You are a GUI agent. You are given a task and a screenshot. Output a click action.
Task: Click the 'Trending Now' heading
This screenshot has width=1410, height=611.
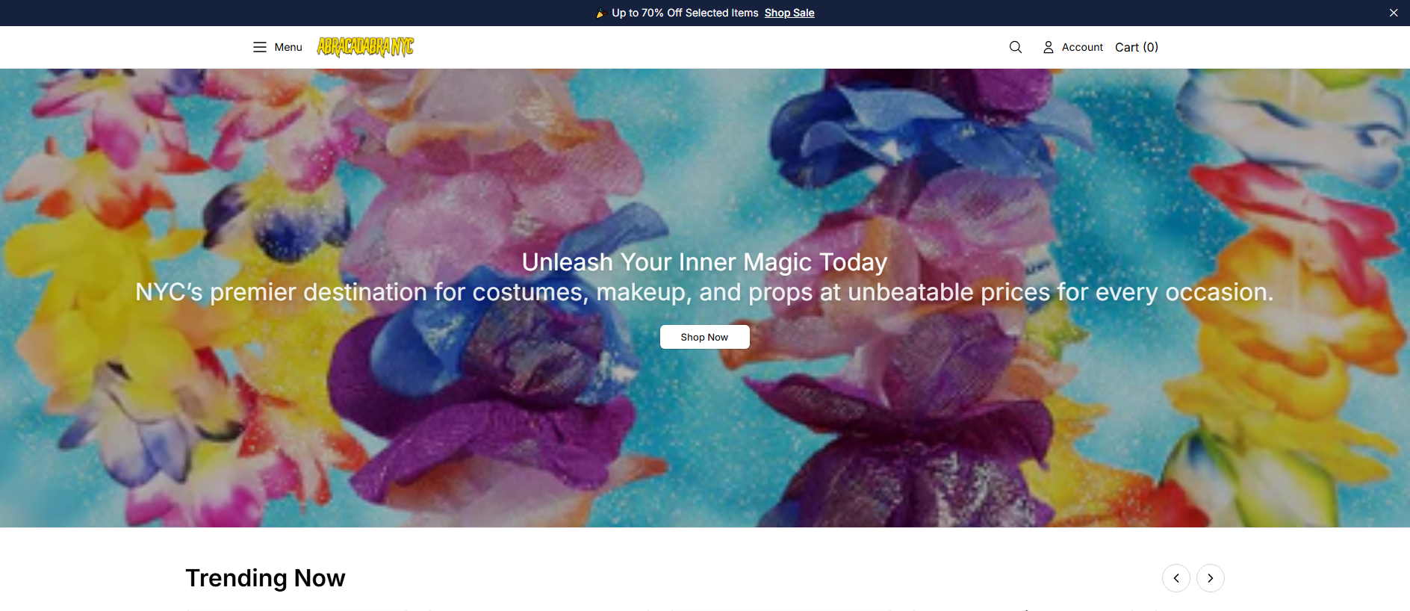(265, 578)
